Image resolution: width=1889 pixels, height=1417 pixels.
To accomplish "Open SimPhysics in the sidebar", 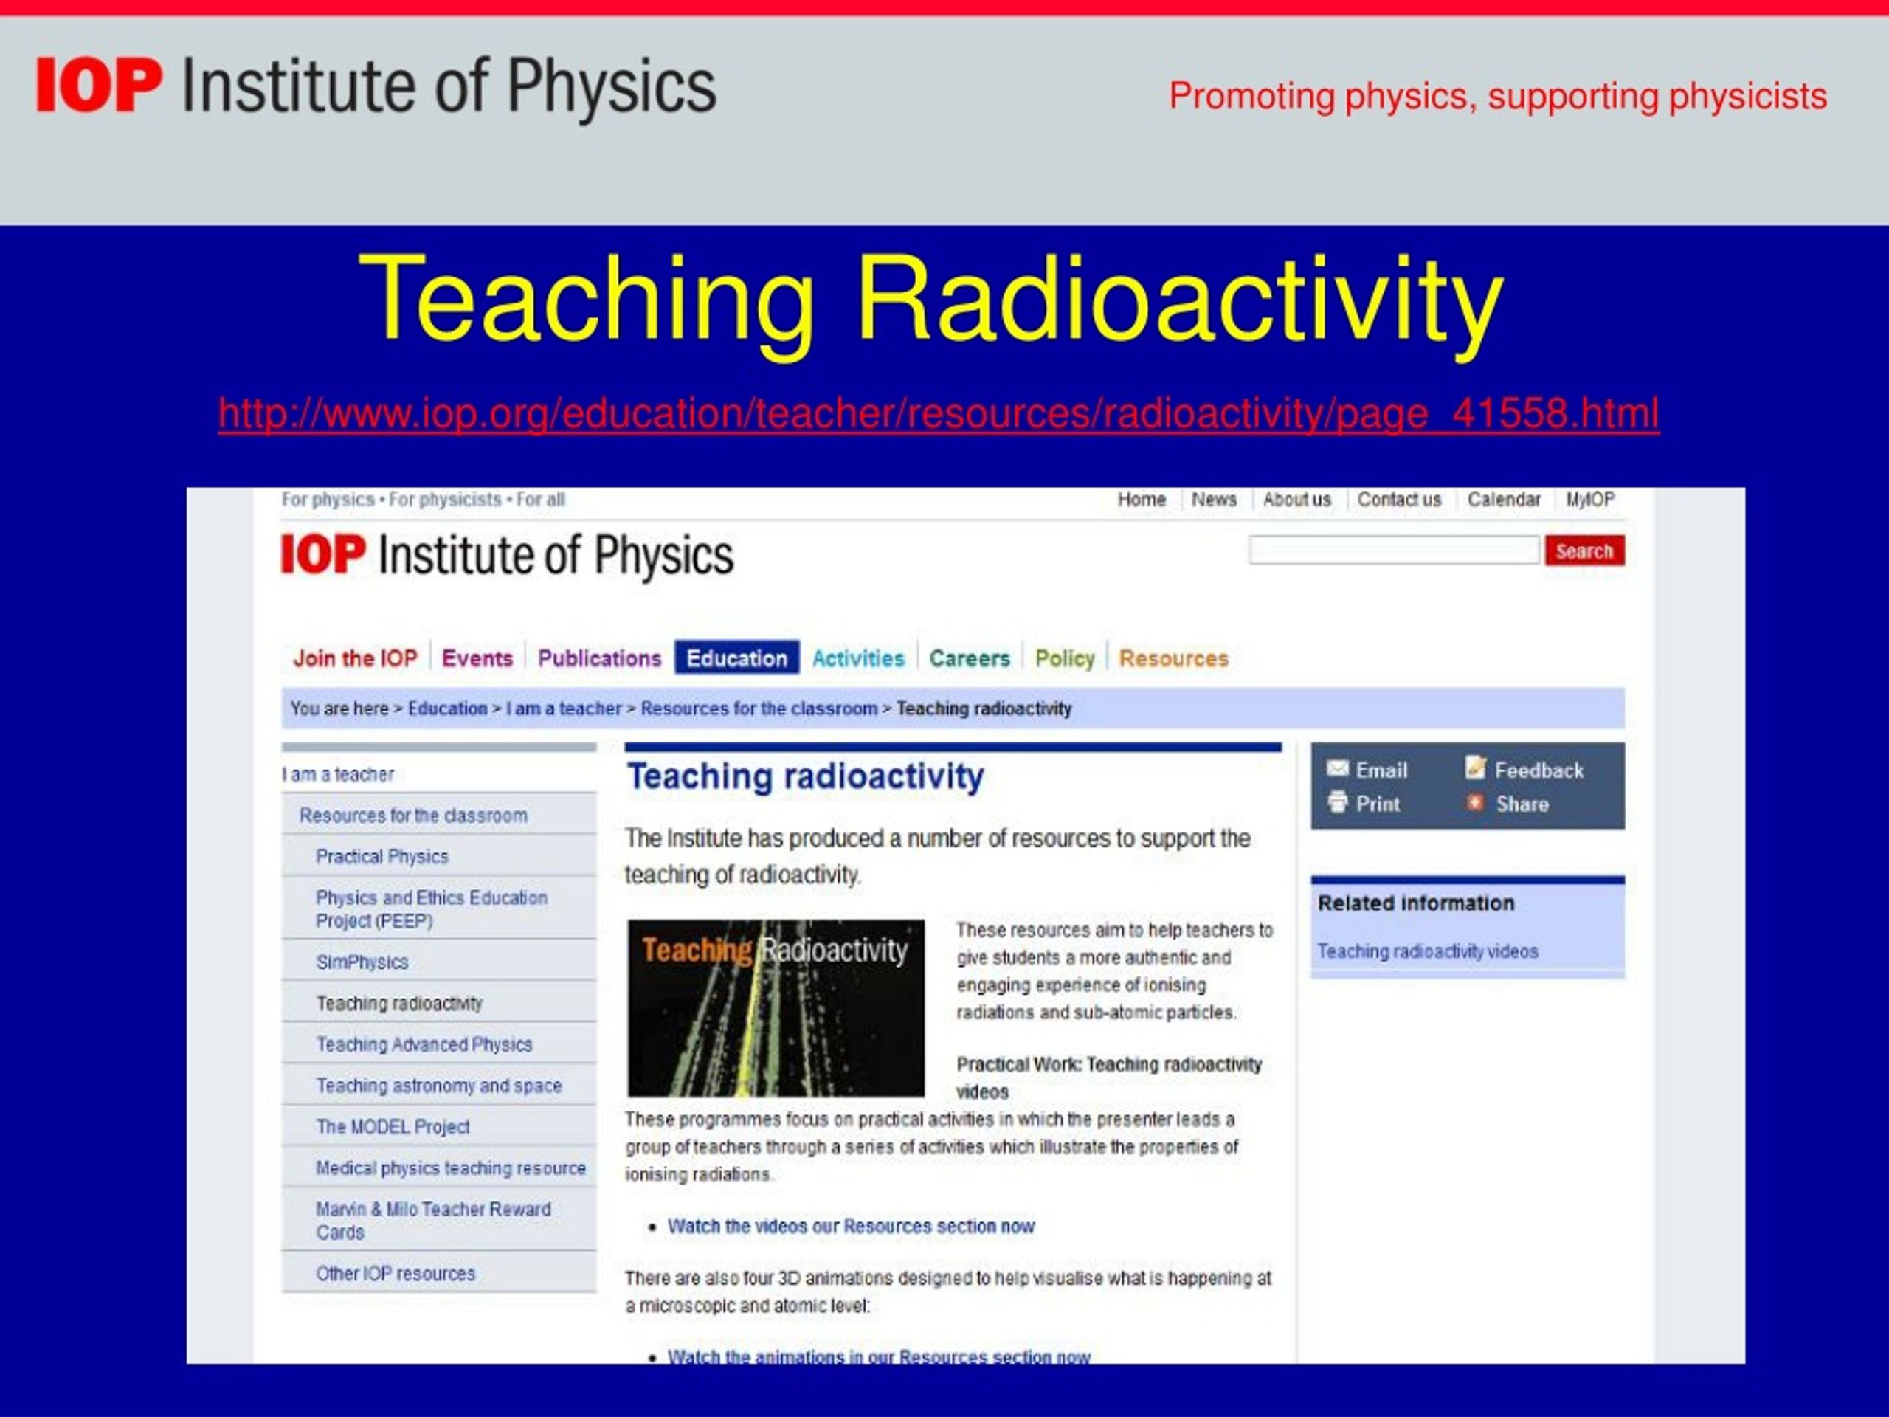I will [x=362, y=962].
